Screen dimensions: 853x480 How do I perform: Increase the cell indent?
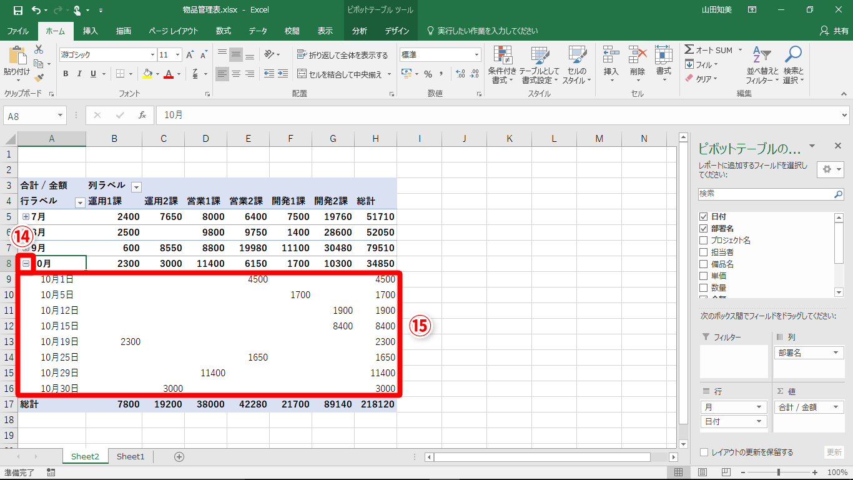(x=284, y=74)
